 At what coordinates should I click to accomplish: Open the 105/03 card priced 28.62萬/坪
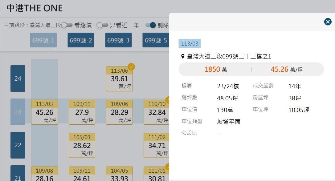click(x=82, y=145)
